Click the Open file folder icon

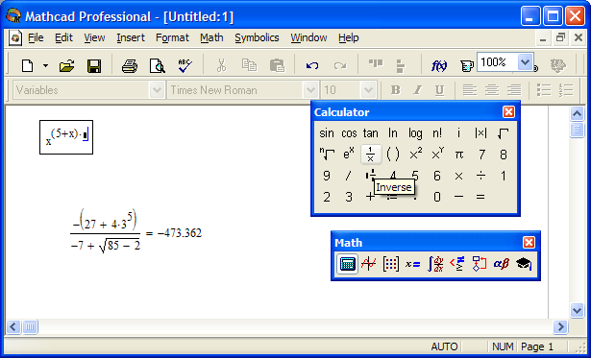click(66, 66)
